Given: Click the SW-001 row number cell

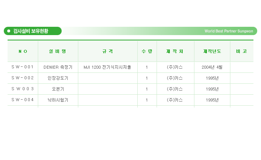Looking at the screenshot, I should 22,67.
